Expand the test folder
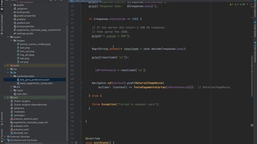257x144 pixels. point(8,98)
